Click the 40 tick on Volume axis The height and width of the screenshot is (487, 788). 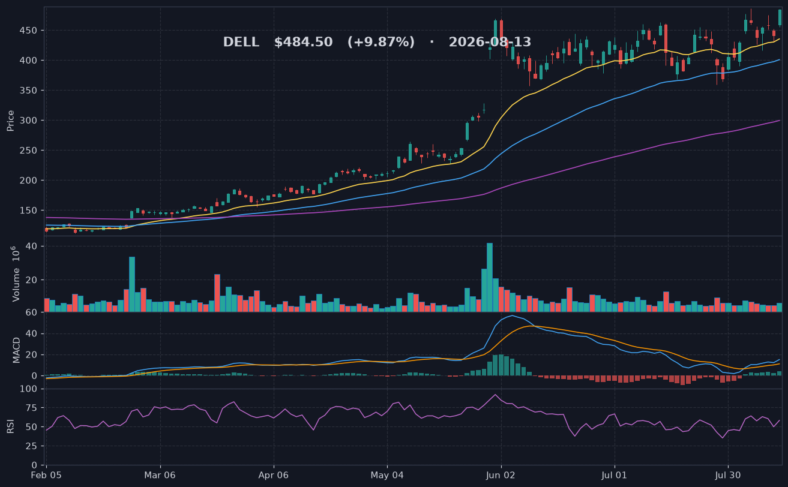(x=32, y=246)
